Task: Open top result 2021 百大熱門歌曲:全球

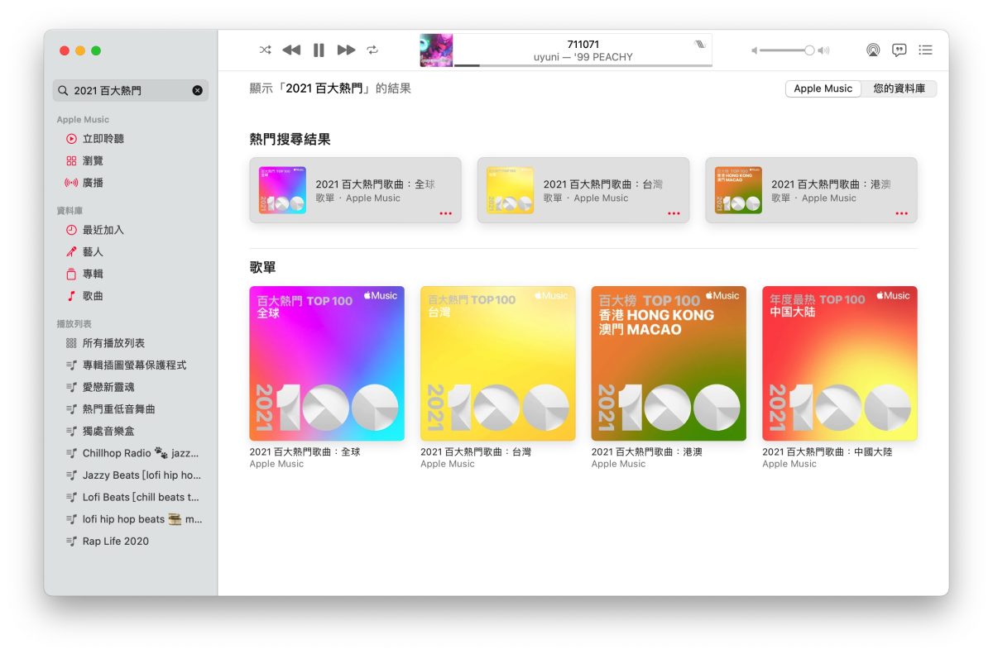Action: coord(355,190)
